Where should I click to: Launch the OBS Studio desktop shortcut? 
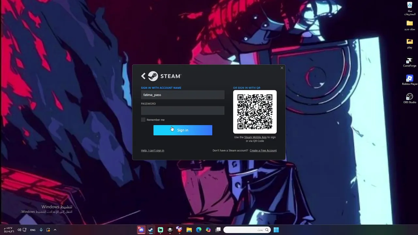point(410,99)
